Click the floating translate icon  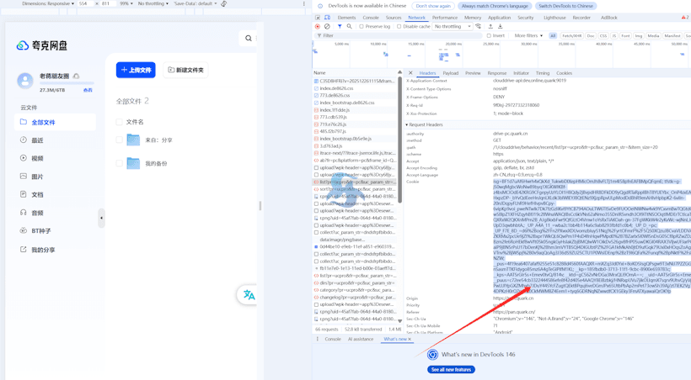[249, 295]
